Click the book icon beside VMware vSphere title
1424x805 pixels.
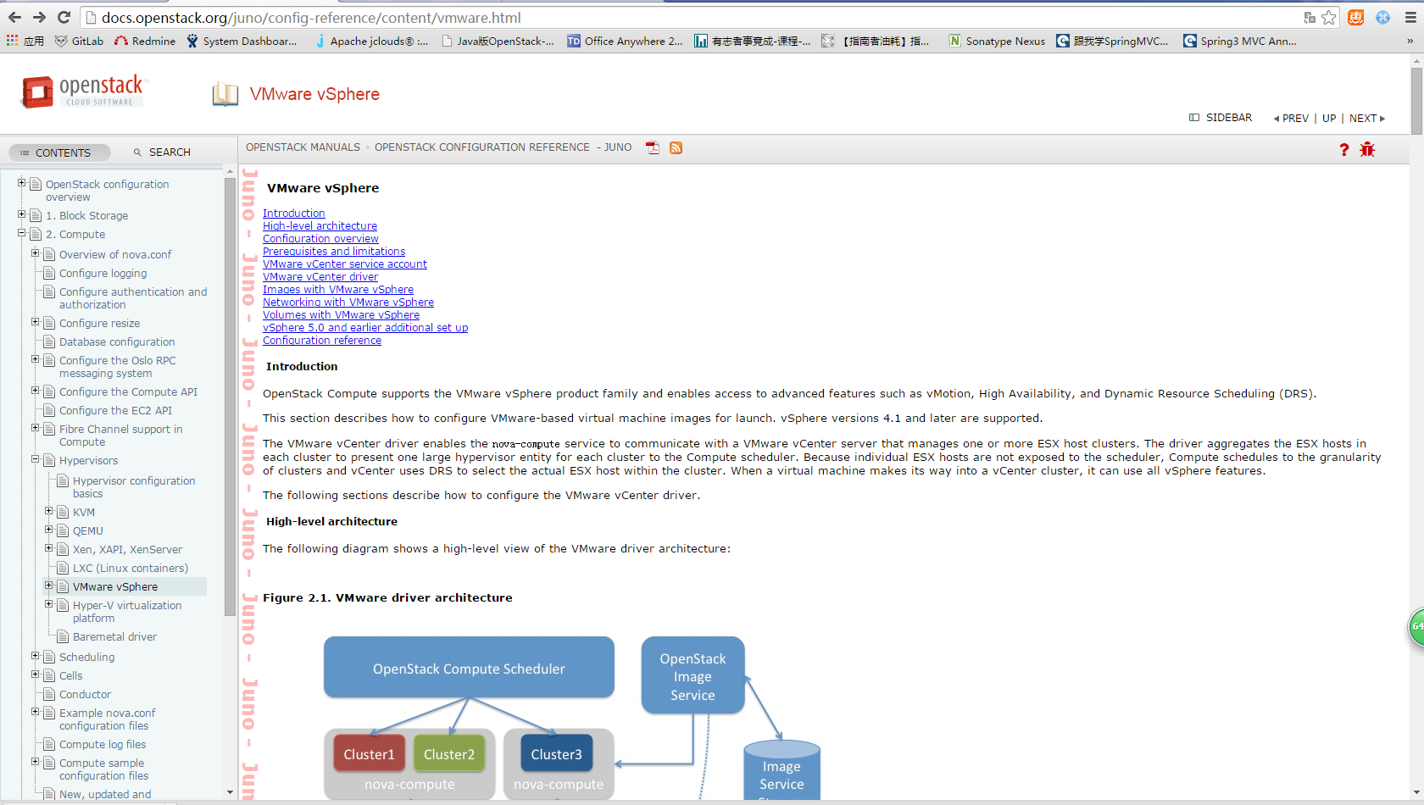click(x=225, y=94)
